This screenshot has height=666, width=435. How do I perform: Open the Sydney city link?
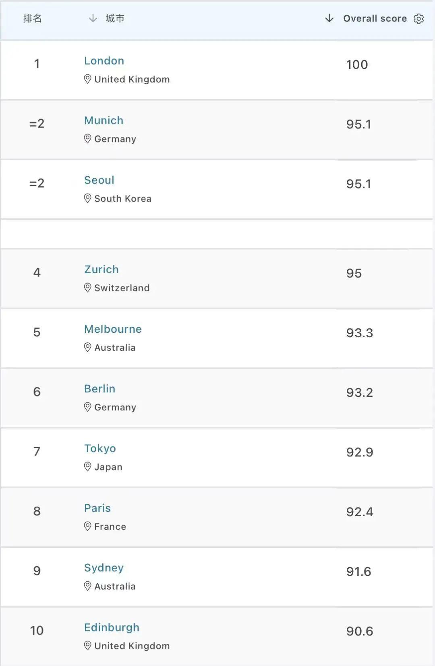click(104, 568)
